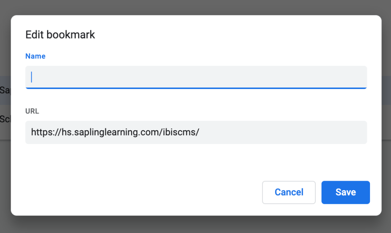Click the blinking text cursor in Name
The height and width of the screenshot is (233, 391).
click(x=32, y=77)
